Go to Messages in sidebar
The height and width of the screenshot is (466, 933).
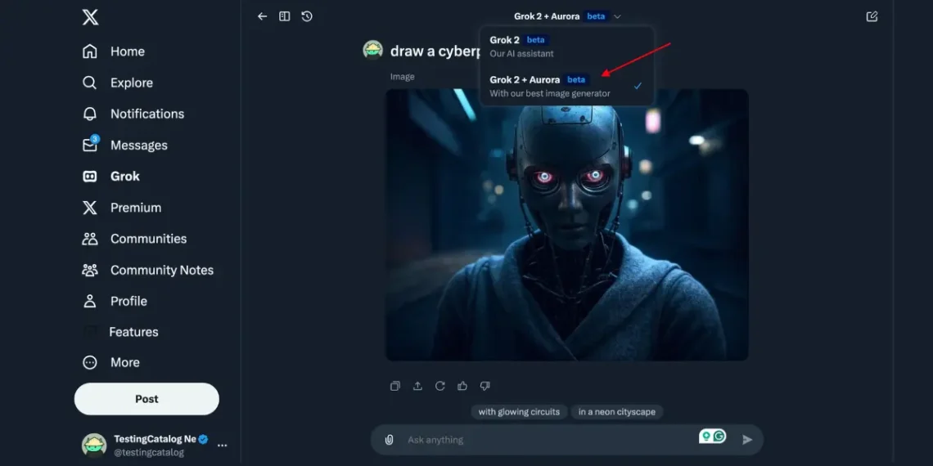pyautogui.click(x=138, y=145)
